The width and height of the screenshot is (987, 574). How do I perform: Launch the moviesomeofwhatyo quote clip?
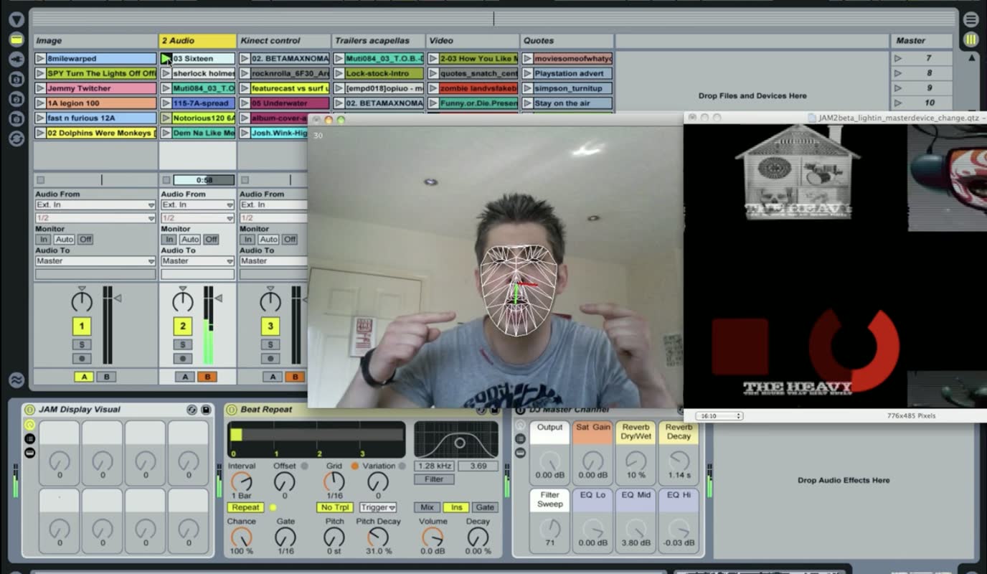(x=528, y=59)
